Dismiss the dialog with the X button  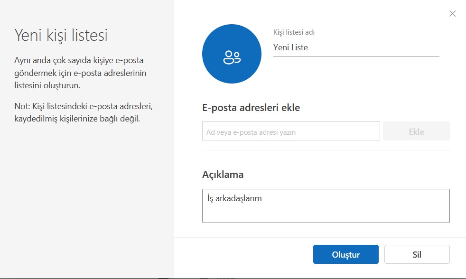point(452,13)
